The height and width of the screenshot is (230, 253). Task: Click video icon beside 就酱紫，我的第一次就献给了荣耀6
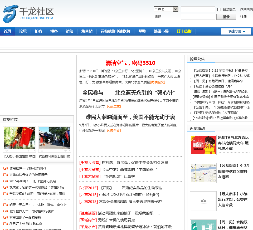pos(5,187)
